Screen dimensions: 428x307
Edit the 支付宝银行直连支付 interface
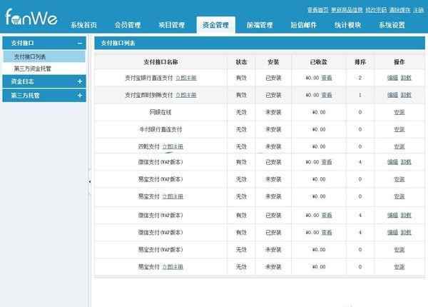pyautogui.click(x=392, y=78)
